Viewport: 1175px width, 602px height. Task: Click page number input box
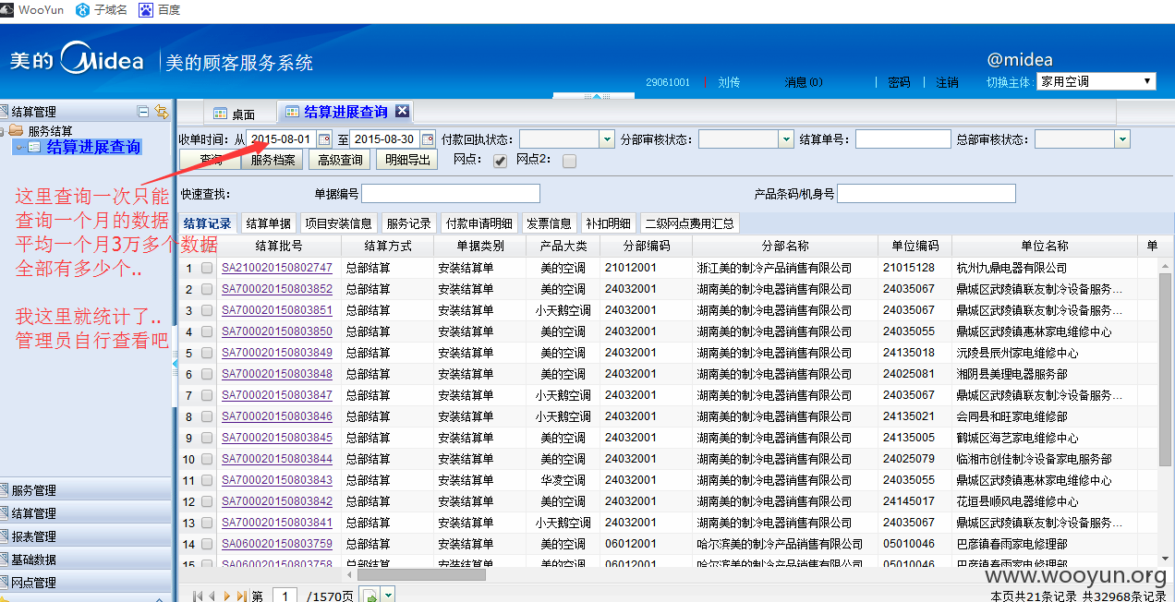click(284, 596)
